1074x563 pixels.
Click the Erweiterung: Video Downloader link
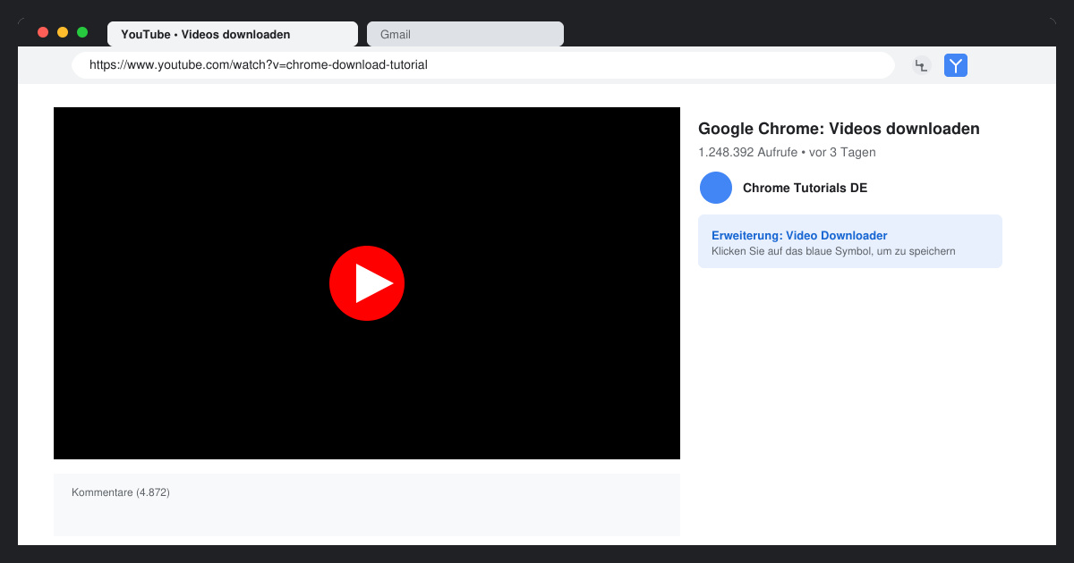coord(799,236)
